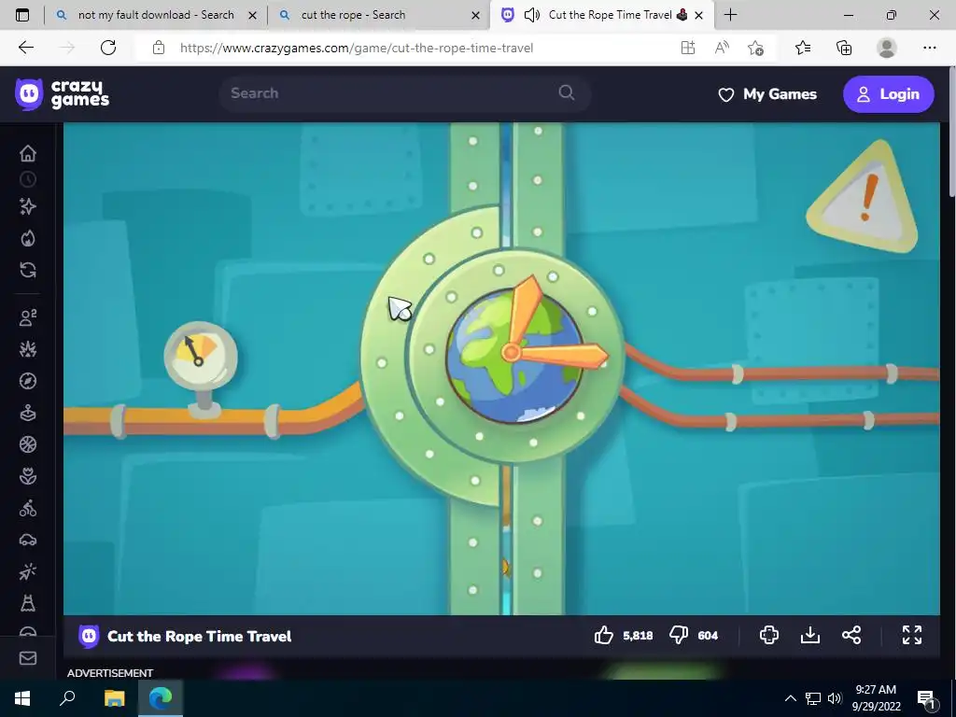
Task: Open File Explorer from taskbar
Action: (114, 698)
